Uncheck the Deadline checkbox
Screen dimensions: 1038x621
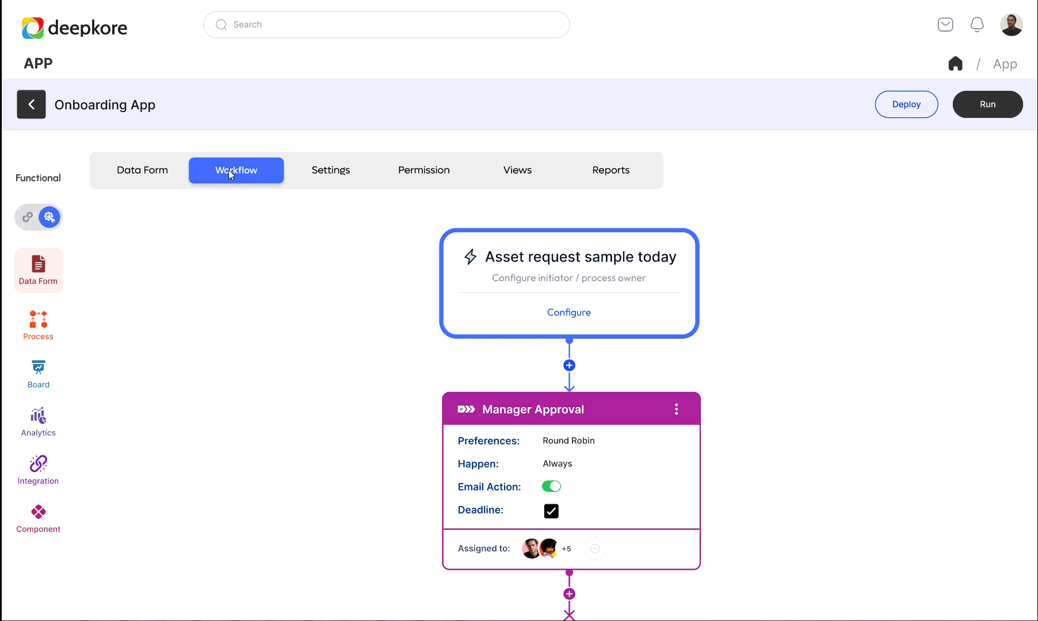(x=551, y=511)
